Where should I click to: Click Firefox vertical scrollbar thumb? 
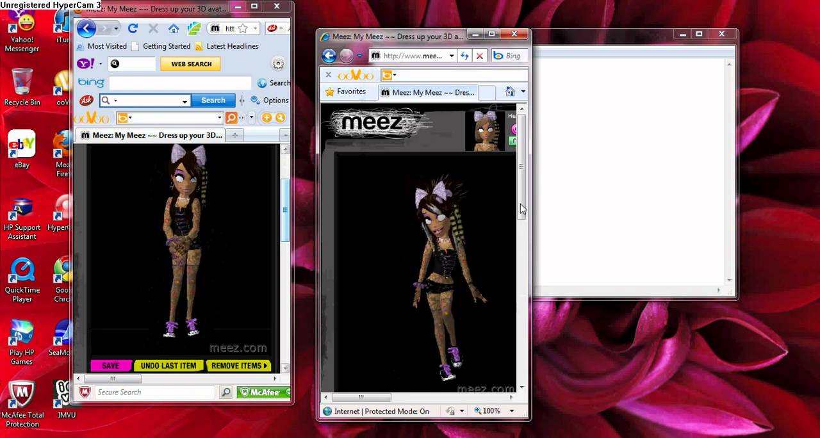pyautogui.click(x=285, y=209)
